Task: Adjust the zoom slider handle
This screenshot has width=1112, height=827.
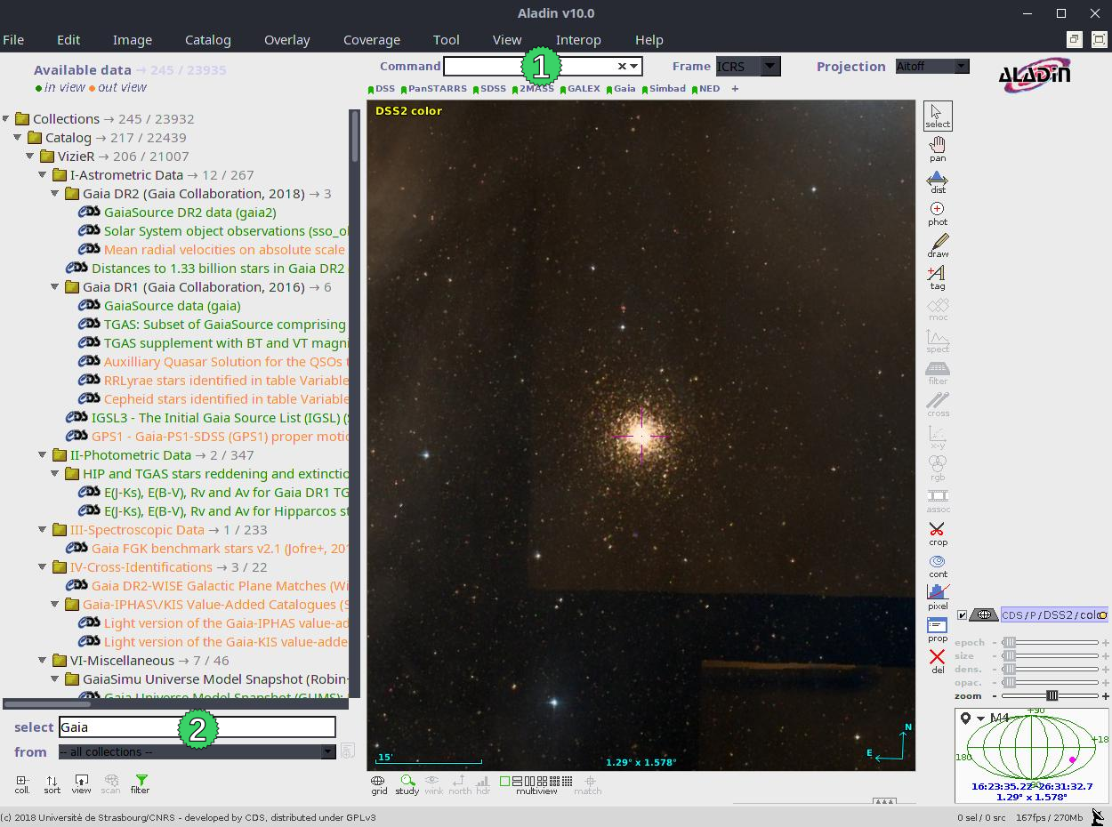Action: click(1052, 695)
